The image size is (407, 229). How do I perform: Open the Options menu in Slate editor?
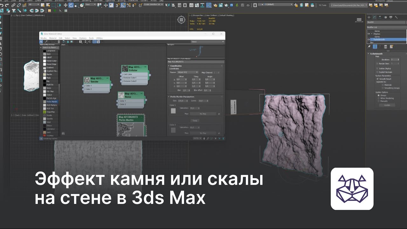click(x=83, y=38)
